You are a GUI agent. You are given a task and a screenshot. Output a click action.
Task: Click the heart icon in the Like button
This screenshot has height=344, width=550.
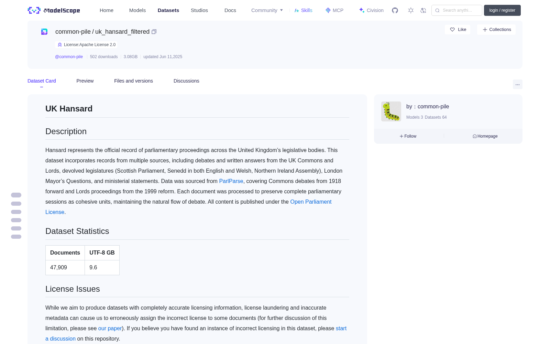coord(452,30)
